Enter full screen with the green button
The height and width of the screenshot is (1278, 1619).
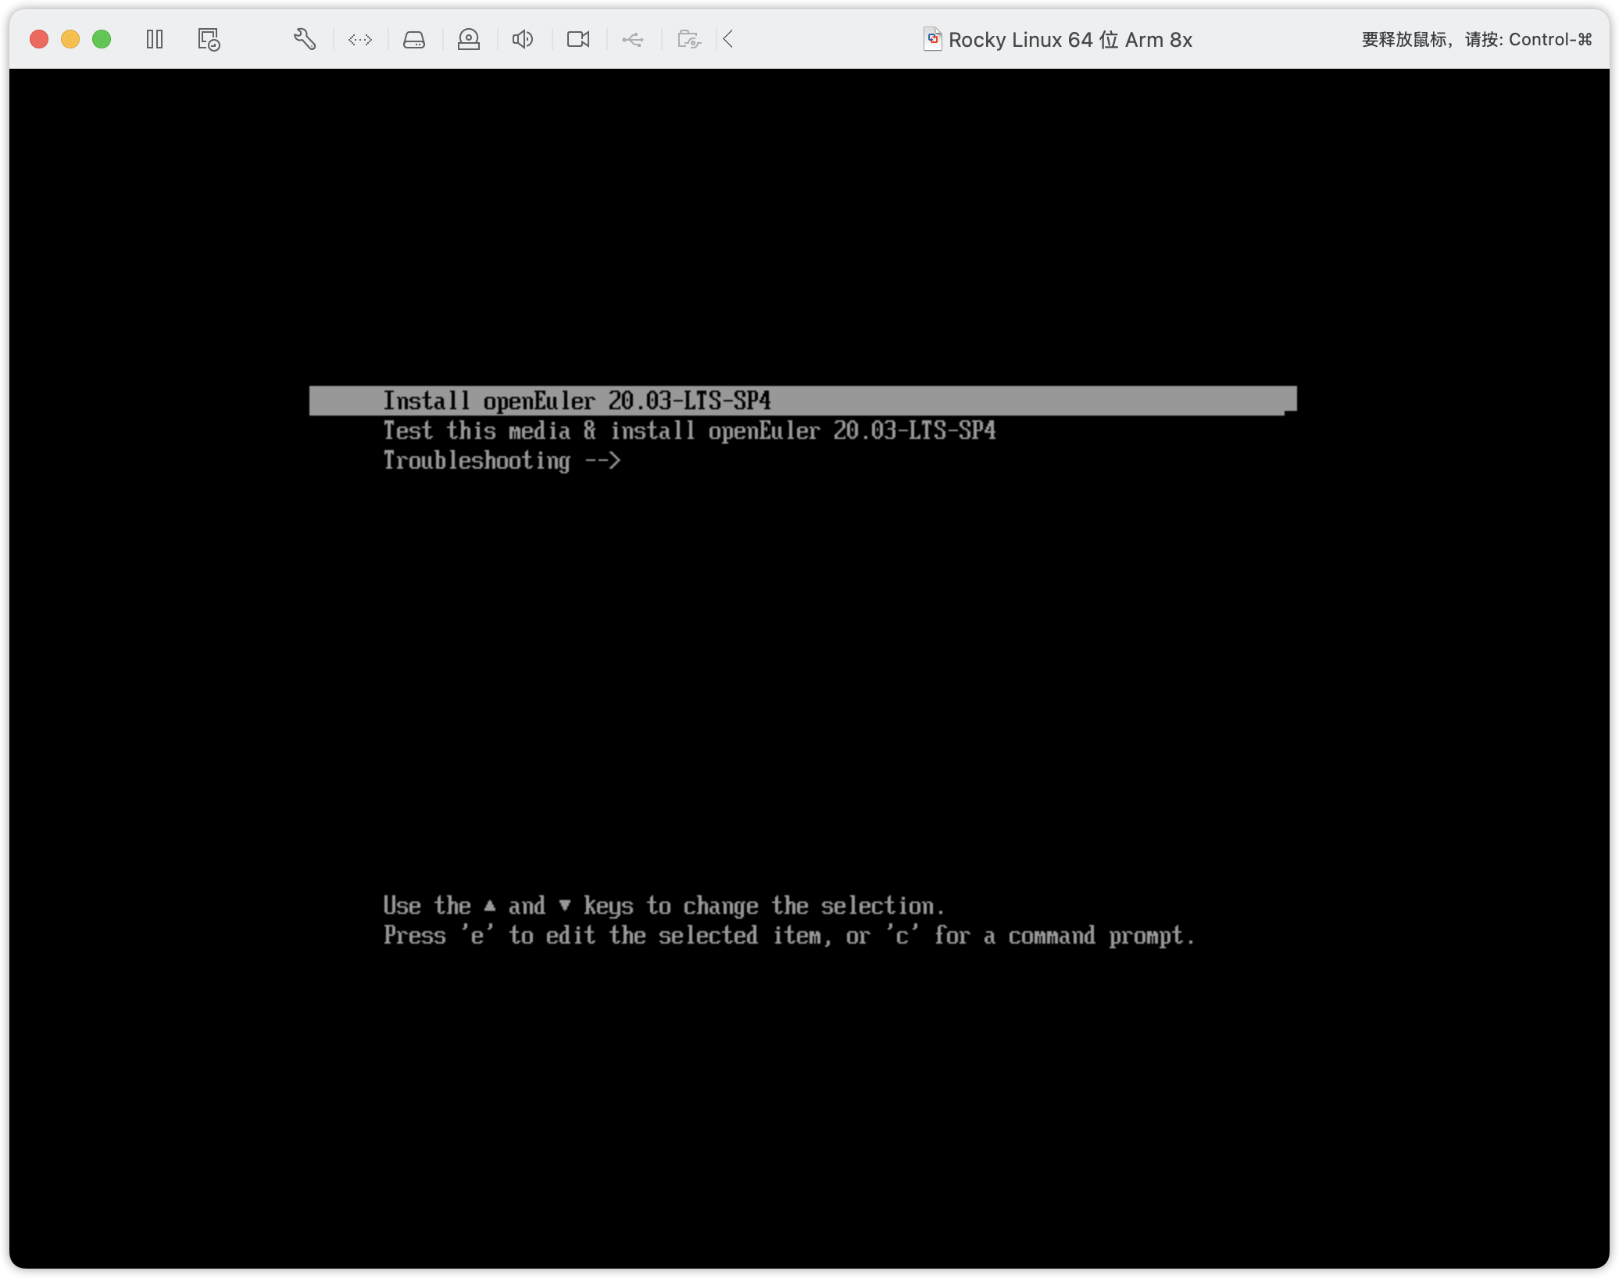pyautogui.click(x=102, y=39)
